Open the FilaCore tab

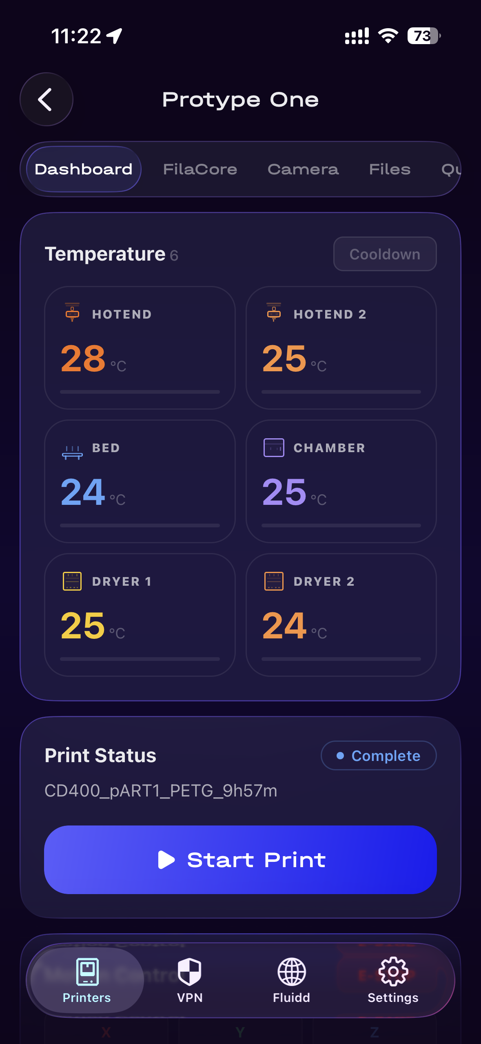coord(199,169)
